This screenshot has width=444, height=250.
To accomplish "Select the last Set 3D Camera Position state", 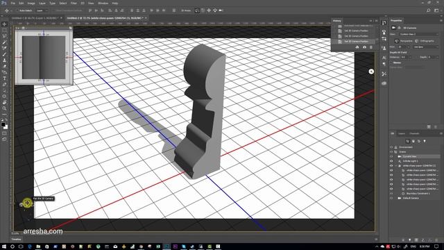I will [356, 42].
